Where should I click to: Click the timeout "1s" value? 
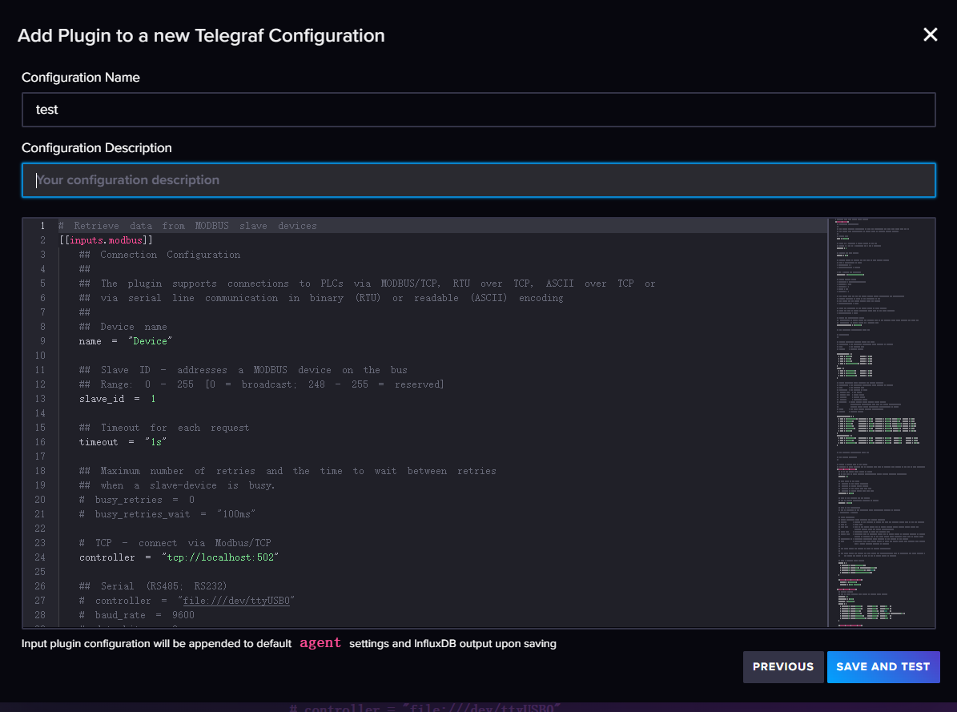(x=155, y=442)
